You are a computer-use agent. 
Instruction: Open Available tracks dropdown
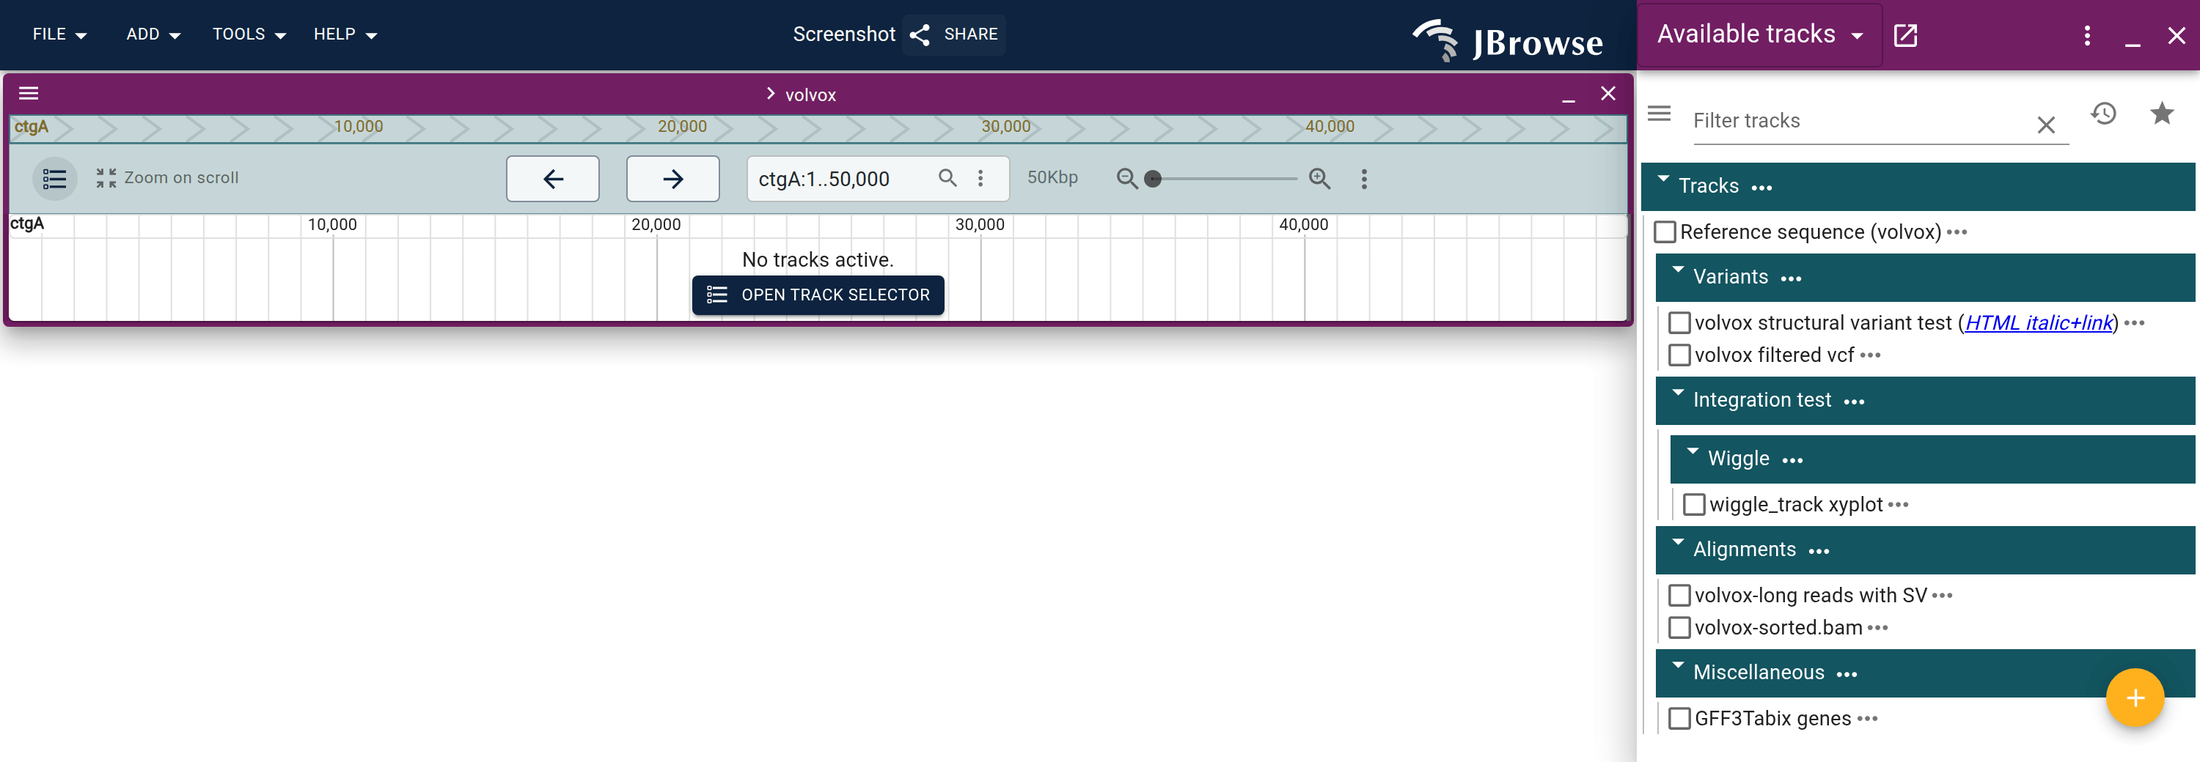pos(1759,34)
